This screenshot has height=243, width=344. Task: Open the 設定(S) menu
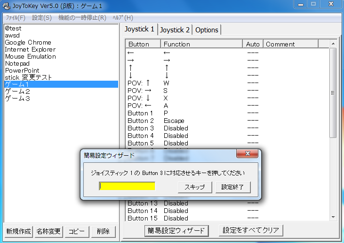pyautogui.click(x=42, y=17)
